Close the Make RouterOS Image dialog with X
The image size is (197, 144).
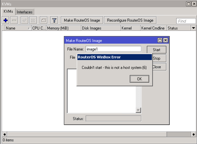[165, 40]
